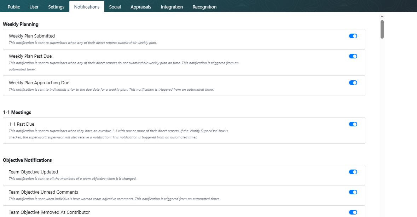Screen dimensions: 417x217
Task: Disable Team Objective Updated notification
Action: 353,172
